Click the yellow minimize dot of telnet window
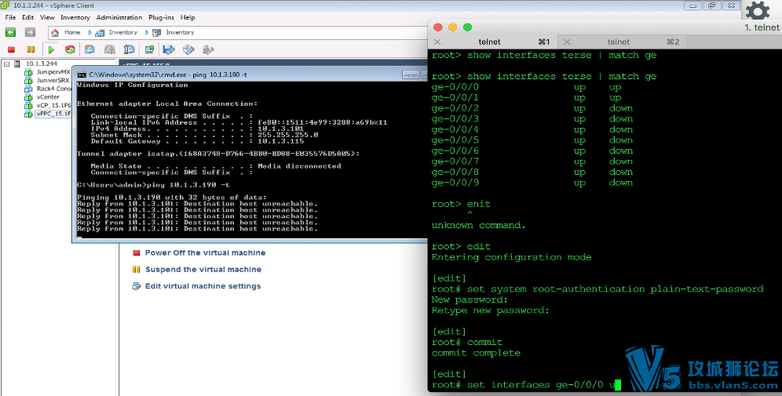This screenshot has width=782, height=396. coord(453,27)
